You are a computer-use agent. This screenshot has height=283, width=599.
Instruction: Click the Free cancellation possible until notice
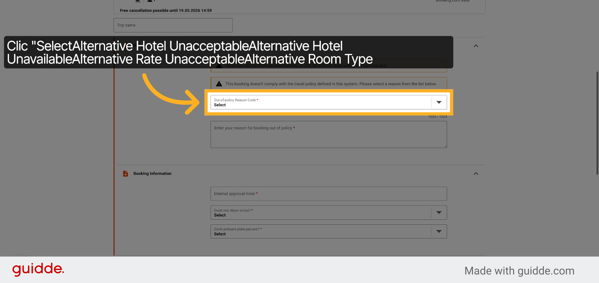coord(166,10)
